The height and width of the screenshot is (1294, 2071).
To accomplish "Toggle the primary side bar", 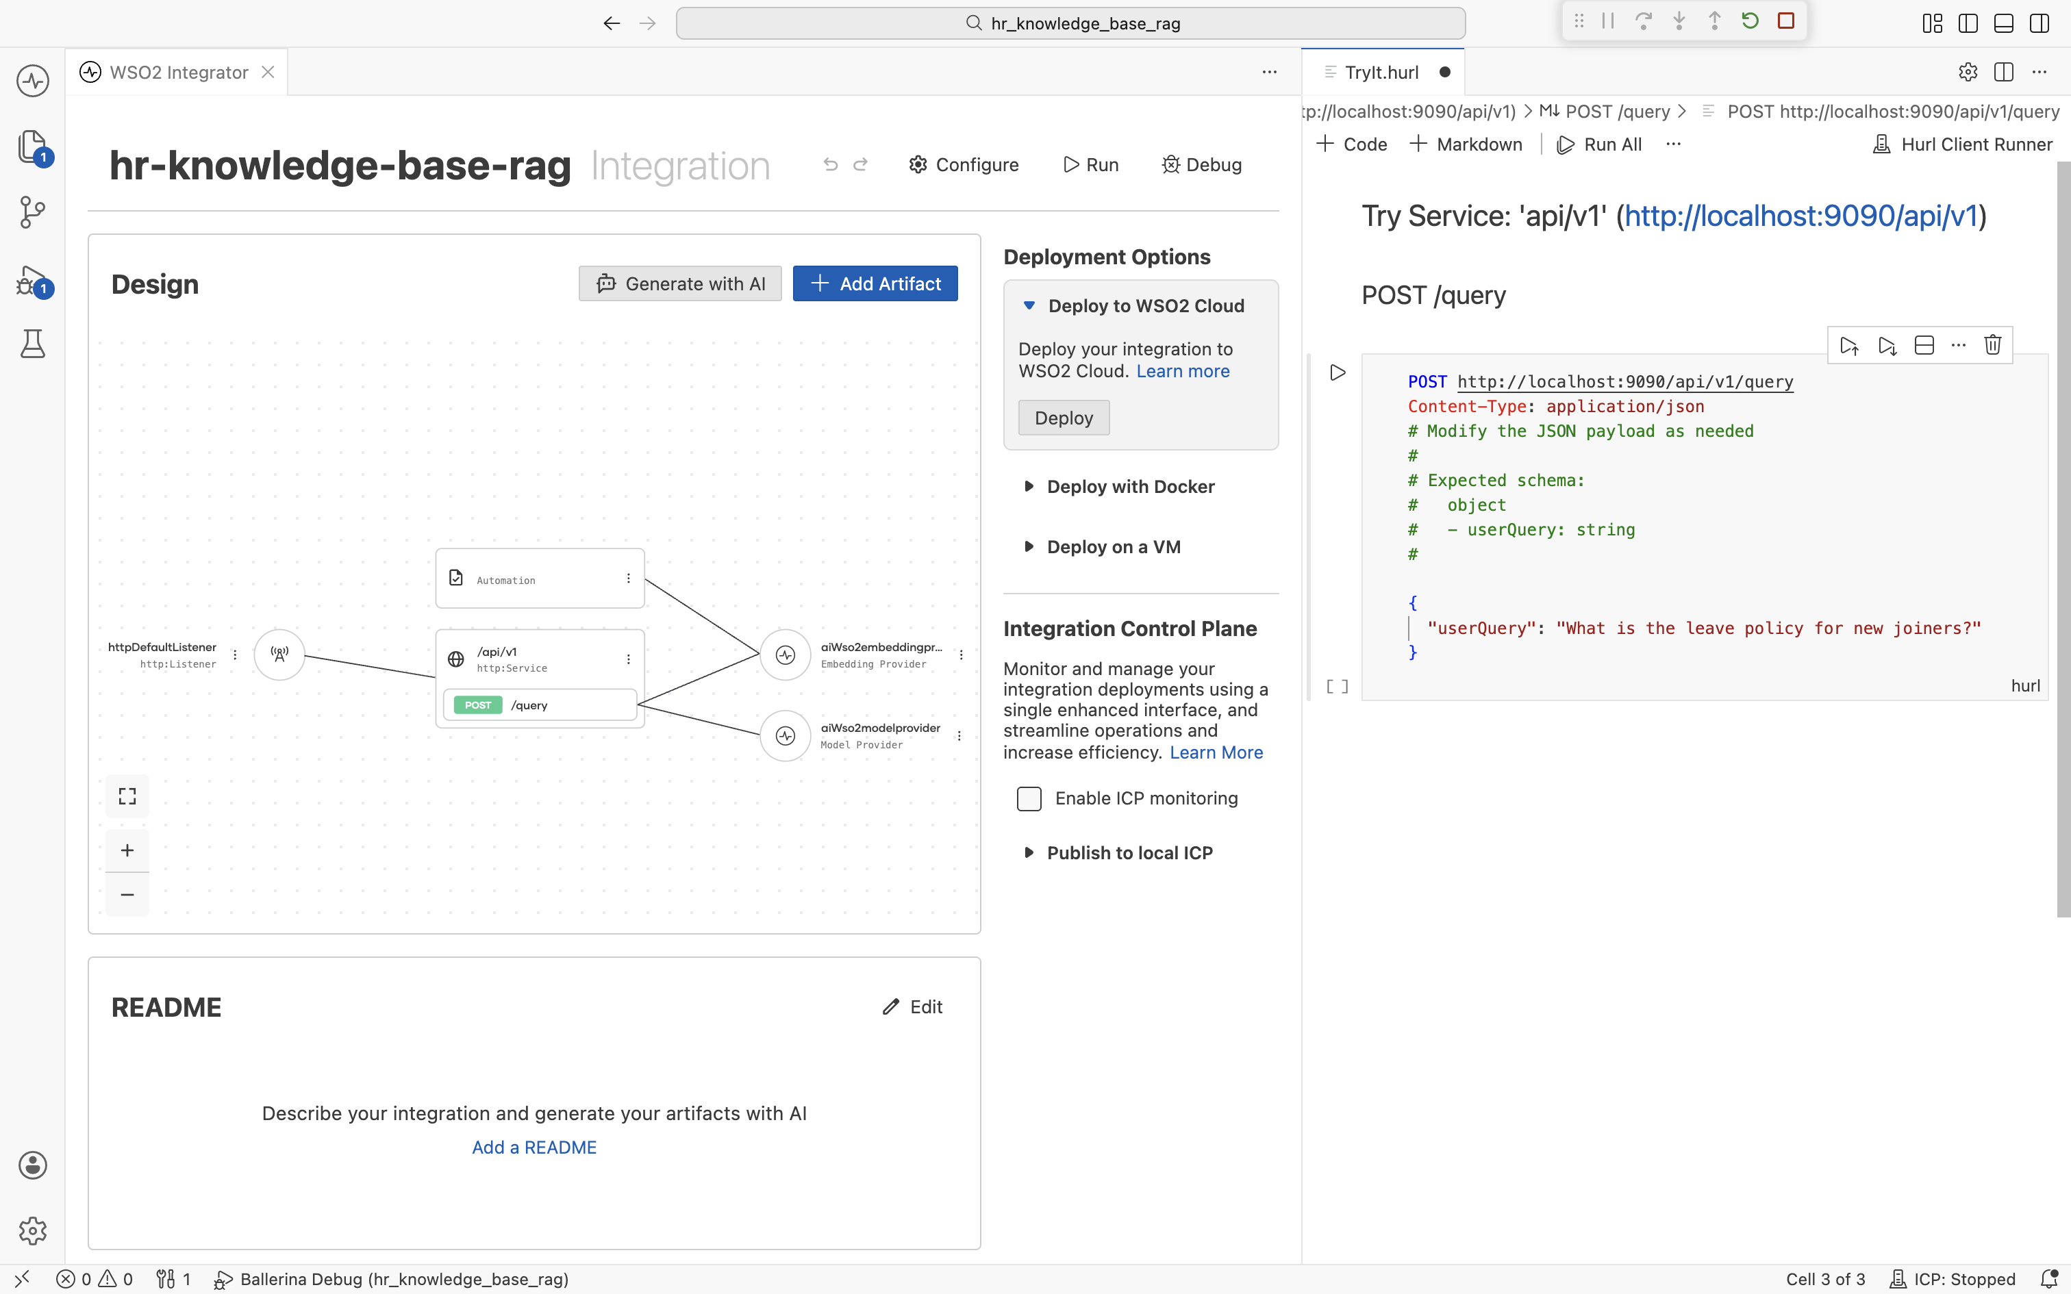I will tap(1968, 23).
